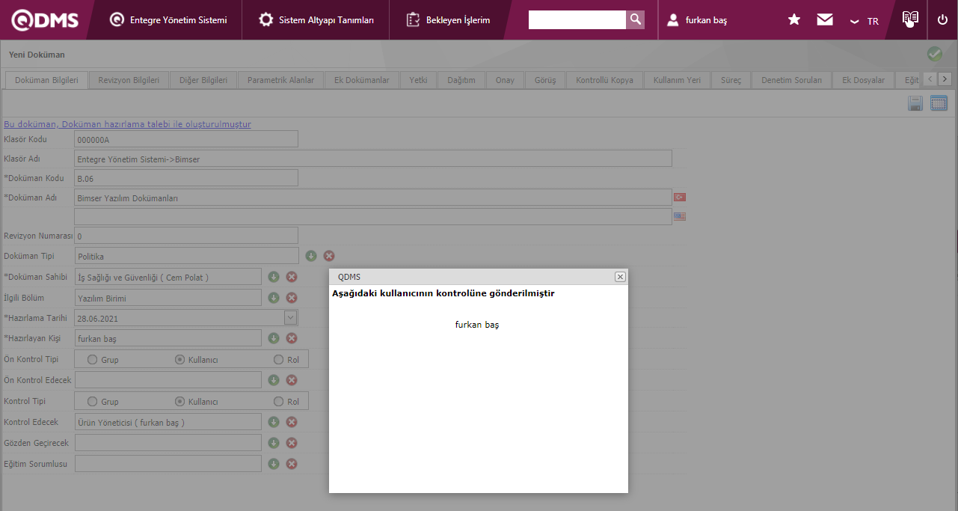
Task: Choose Kullanıcı radio for Kontrol Tipi
Action: [180, 402]
